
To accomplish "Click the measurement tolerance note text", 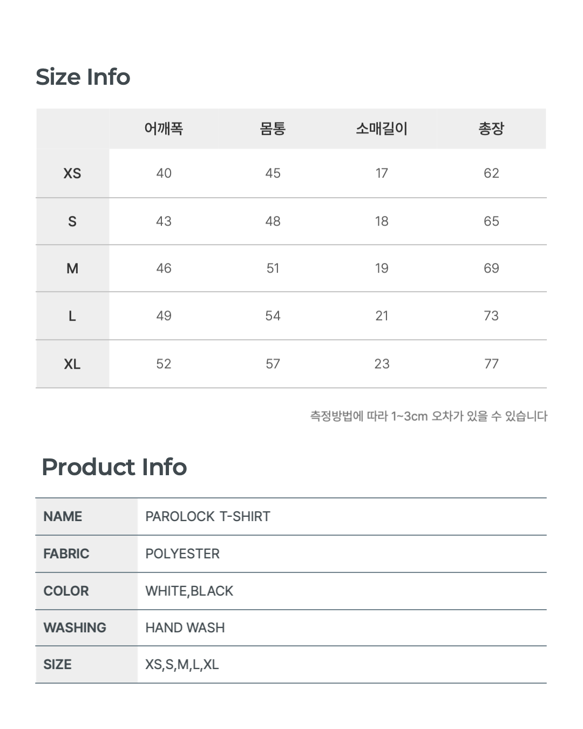I will [x=428, y=416].
